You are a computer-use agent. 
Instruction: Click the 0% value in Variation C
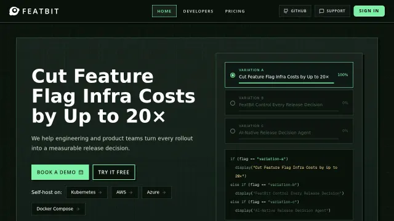(345, 131)
